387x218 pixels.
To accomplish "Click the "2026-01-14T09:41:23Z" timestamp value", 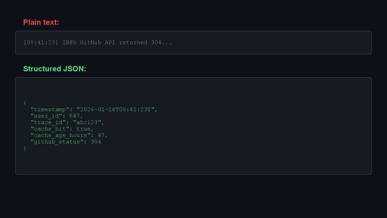I will click(x=116, y=110).
